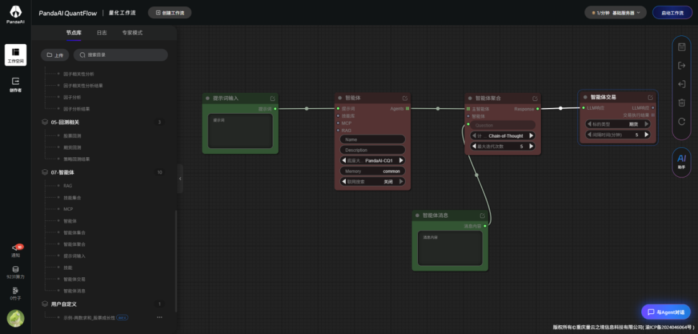The height and width of the screenshot is (334, 698).
Task: Click the 与Agent对话 chat button
Action: pos(666,312)
